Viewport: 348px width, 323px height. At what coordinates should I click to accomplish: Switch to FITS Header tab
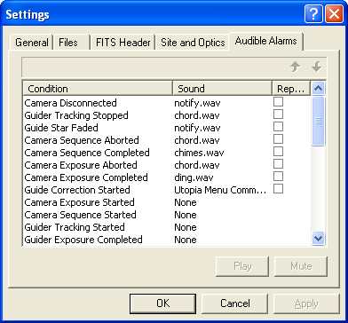(123, 43)
